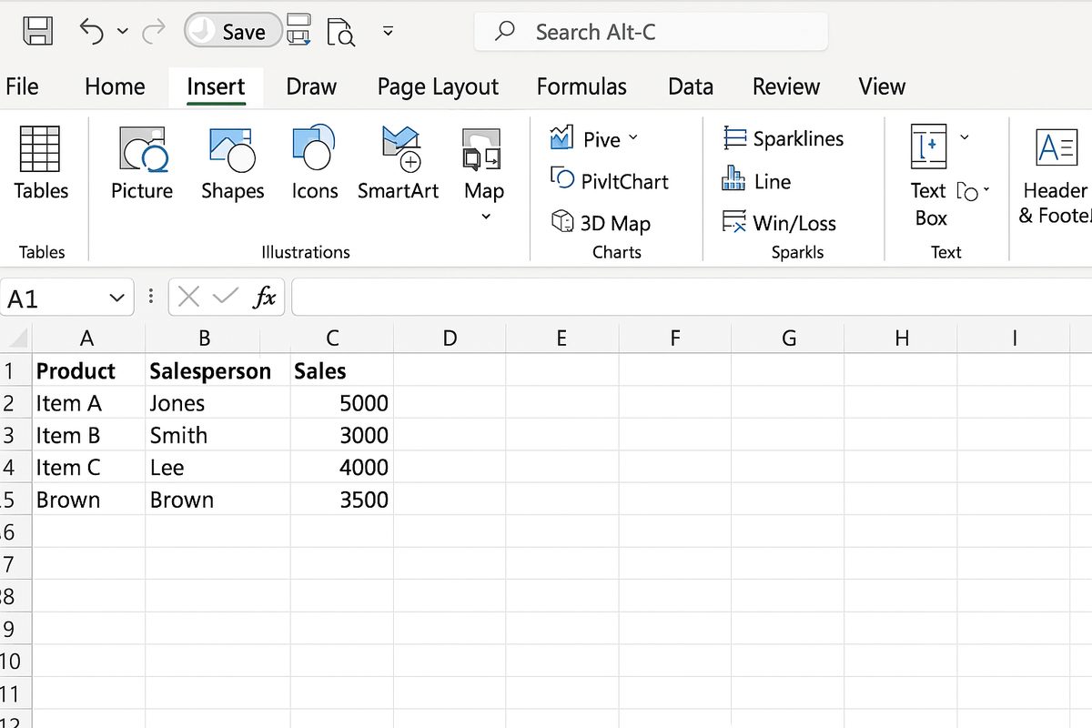This screenshot has height=728, width=1092.
Task: Click the Text Box icon
Action: click(929, 147)
